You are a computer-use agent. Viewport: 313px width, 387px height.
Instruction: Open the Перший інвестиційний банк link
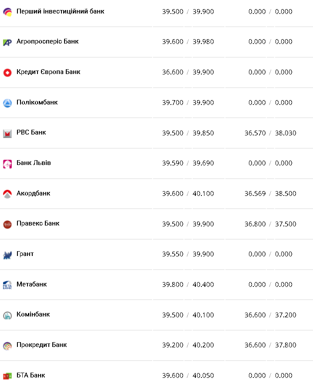coord(60,11)
